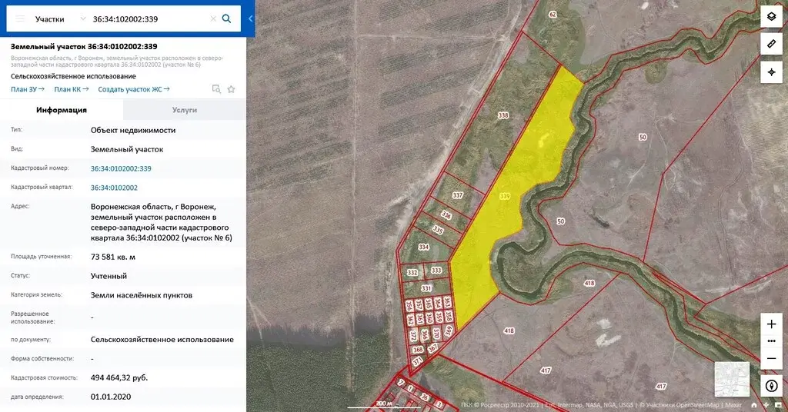
Task: Switch to the Услуги tab
Action: coord(185,110)
